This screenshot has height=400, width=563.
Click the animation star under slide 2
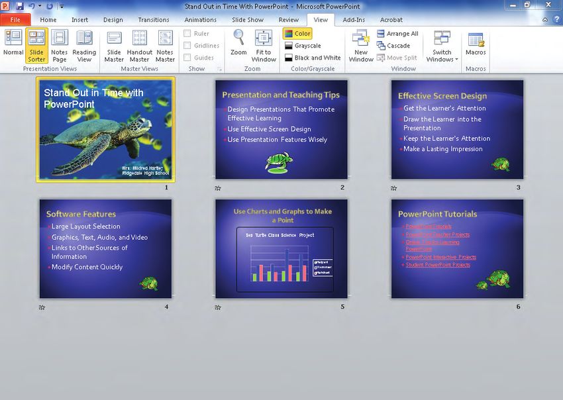218,188
